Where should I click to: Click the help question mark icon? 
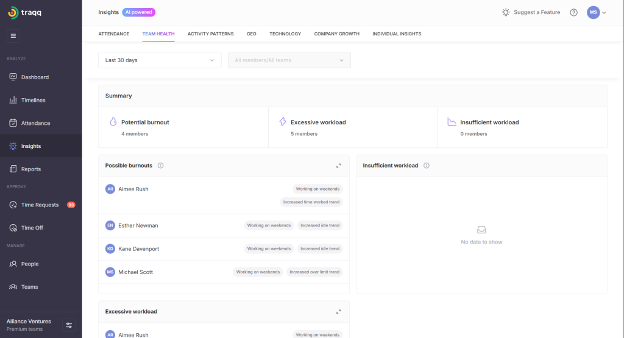tap(573, 12)
